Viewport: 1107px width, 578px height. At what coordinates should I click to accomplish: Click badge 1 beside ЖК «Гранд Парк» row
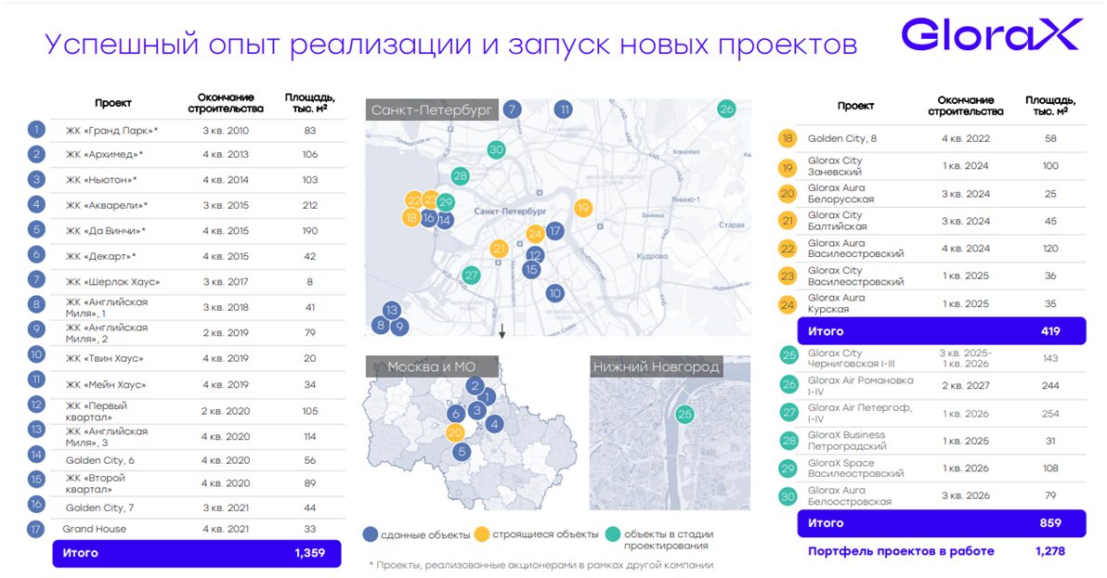pyautogui.click(x=37, y=130)
